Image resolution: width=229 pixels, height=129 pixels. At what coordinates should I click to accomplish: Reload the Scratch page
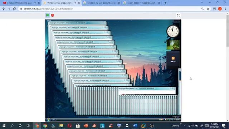point(14,9)
